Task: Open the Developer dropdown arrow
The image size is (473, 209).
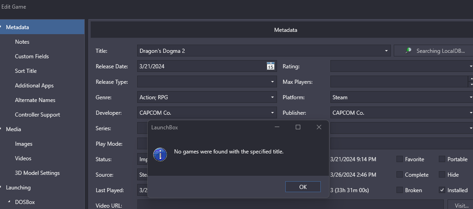Action: (x=272, y=113)
